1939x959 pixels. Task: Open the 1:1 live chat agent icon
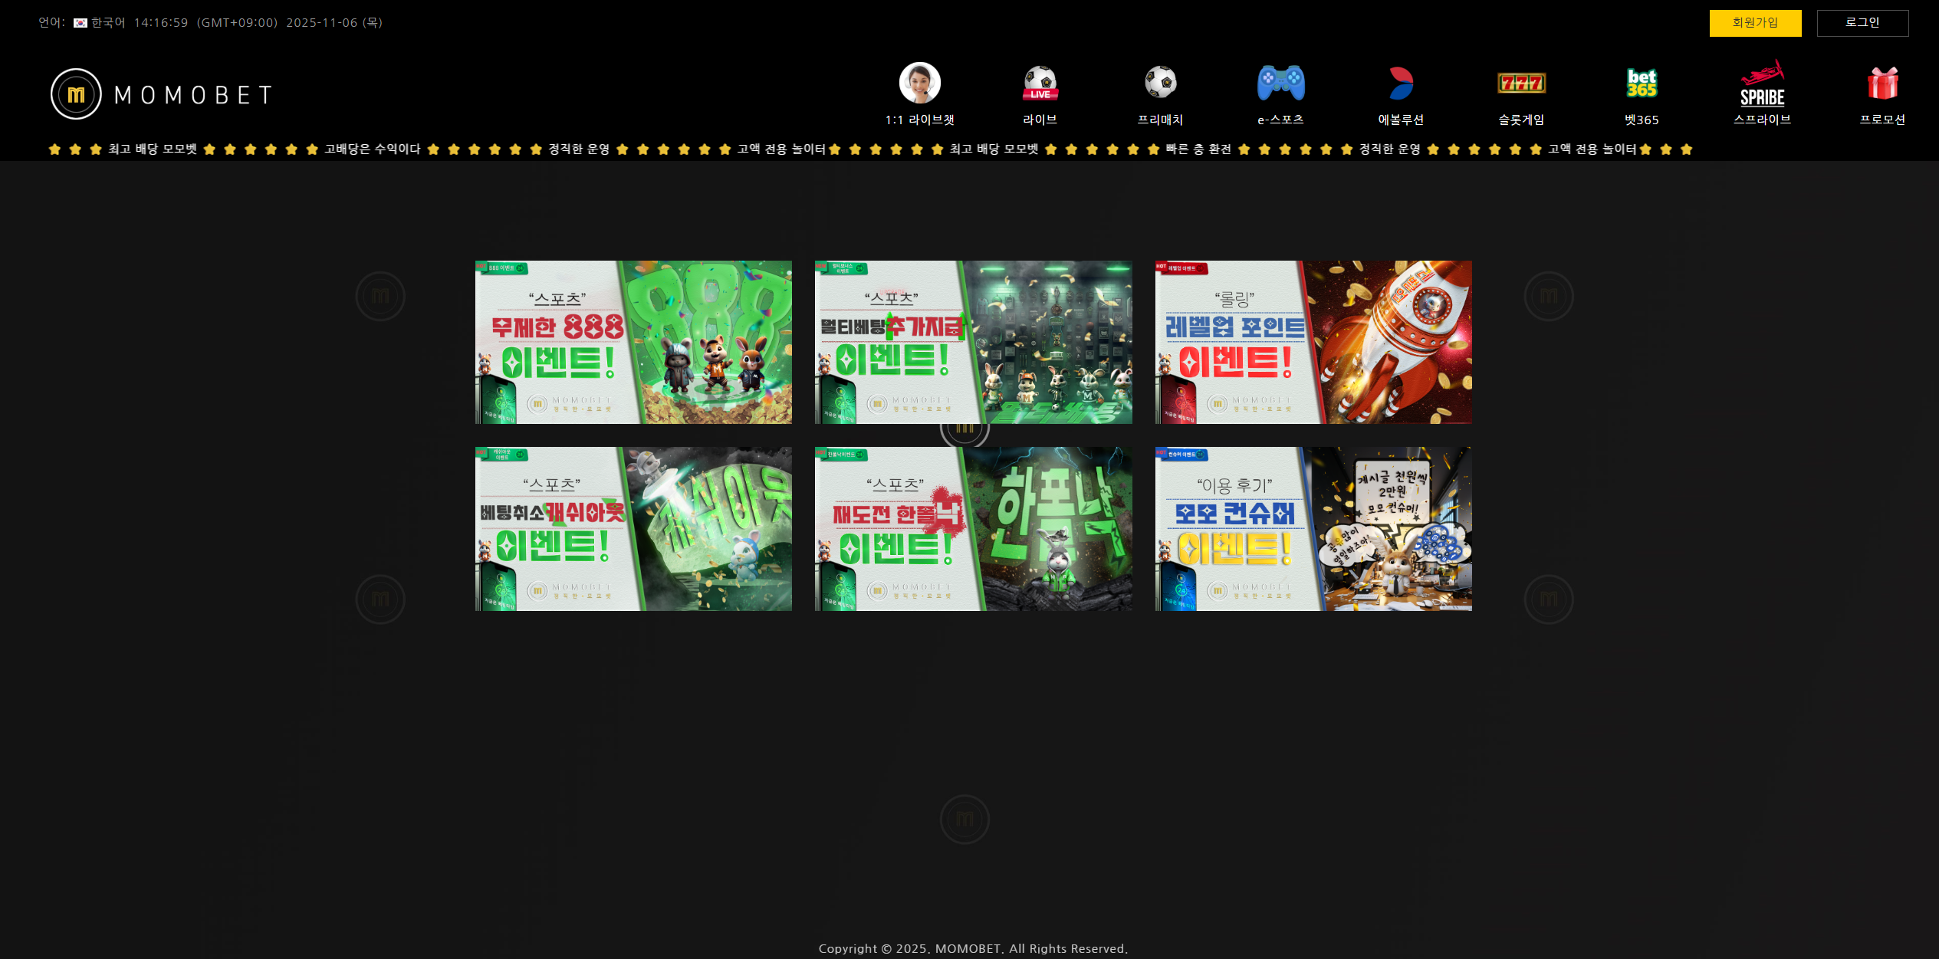click(x=919, y=84)
